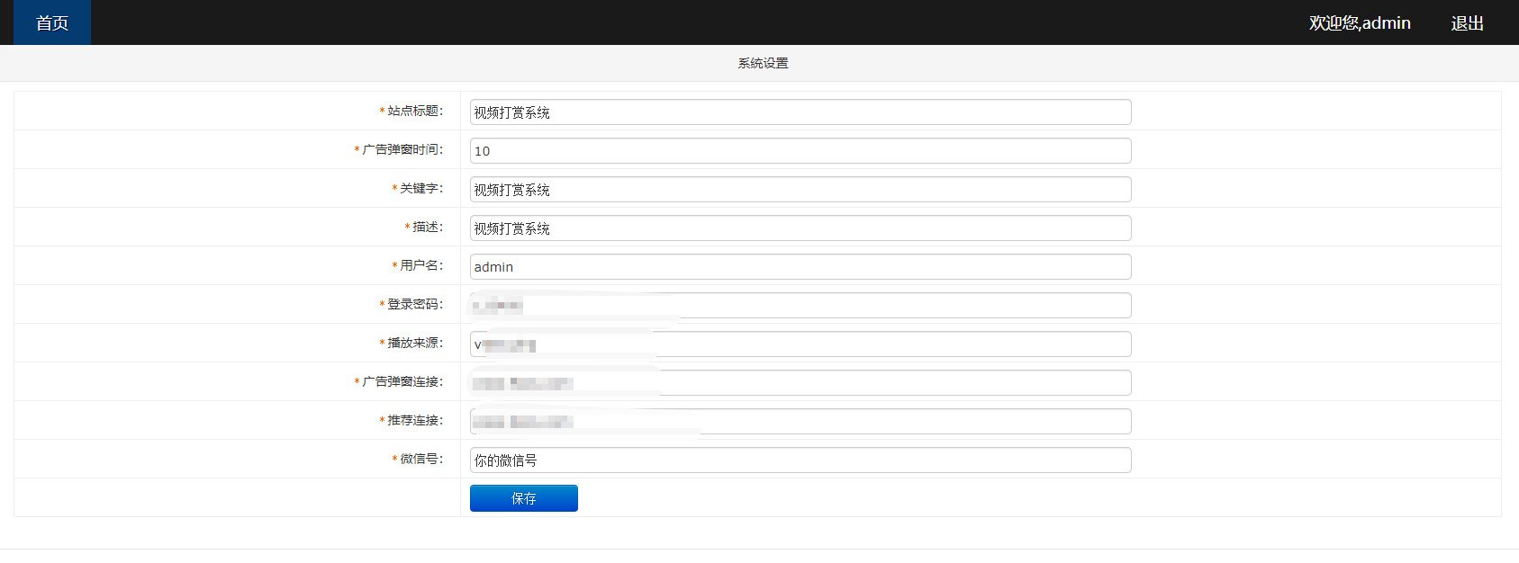This screenshot has height=563, width=1519.
Task: Click the 退出 logout link
Action: coord(1467,23)
